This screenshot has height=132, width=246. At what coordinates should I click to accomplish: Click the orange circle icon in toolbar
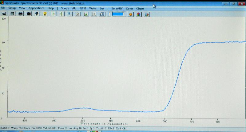pyautogui.click(x=131, y=14)
